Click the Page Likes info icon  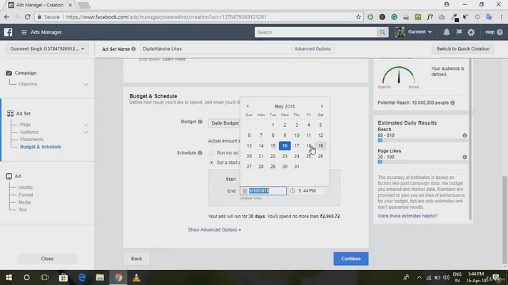[x=464, y=157]
